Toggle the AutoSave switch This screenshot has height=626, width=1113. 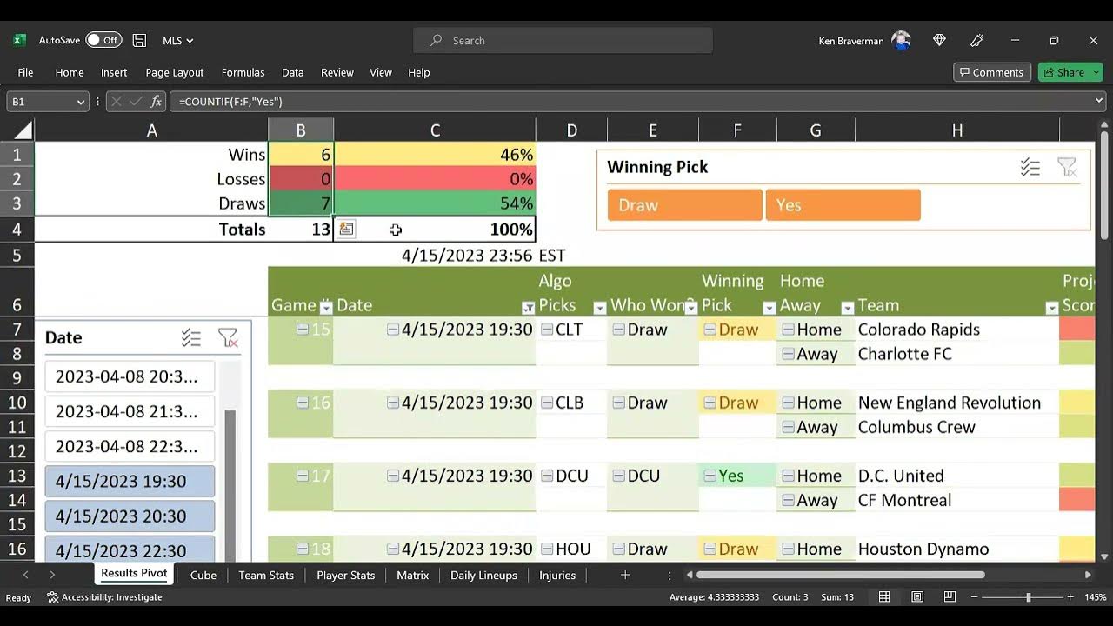(103, 40)
